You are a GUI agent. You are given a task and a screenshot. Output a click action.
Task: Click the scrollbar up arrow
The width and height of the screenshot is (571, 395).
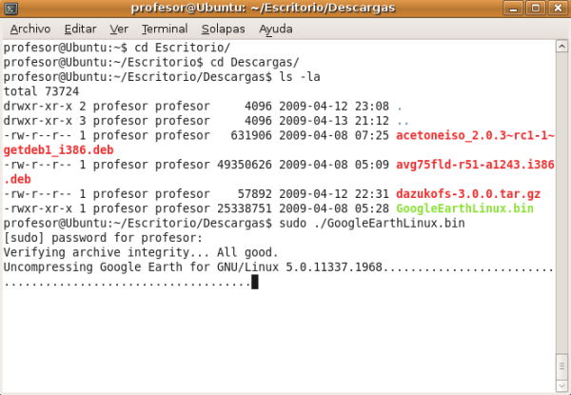click(x=561, y=46)
